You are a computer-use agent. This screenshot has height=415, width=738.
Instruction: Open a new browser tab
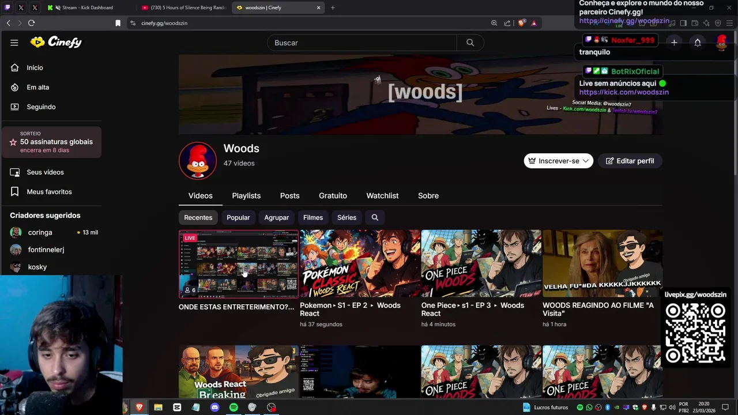pyautogui.click(x=333, y=7)
